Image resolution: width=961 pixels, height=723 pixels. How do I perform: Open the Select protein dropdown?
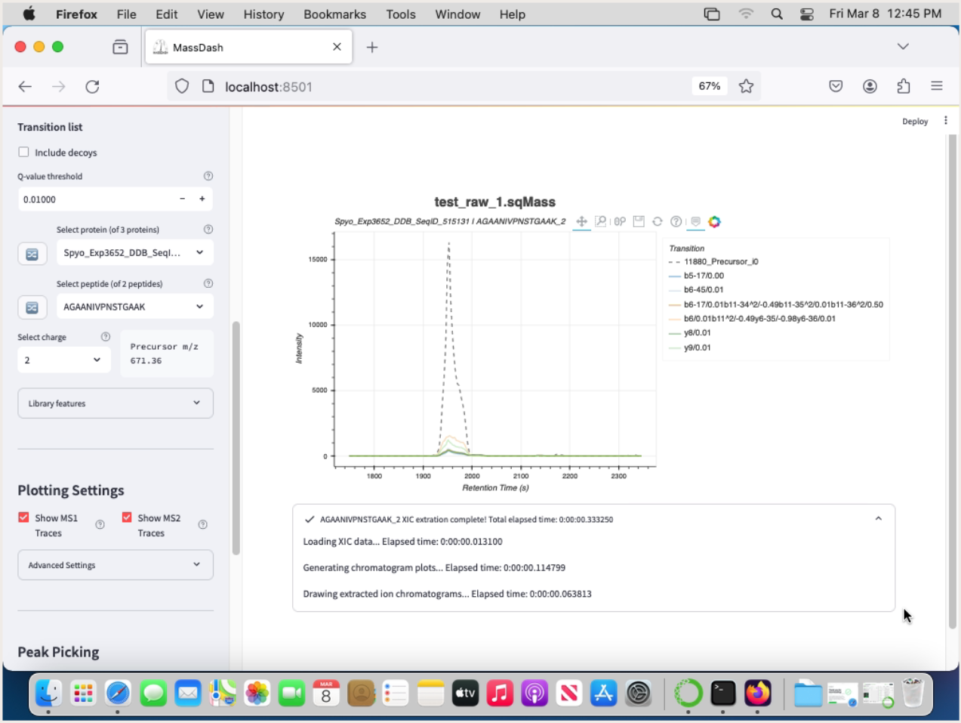[134, 252]
